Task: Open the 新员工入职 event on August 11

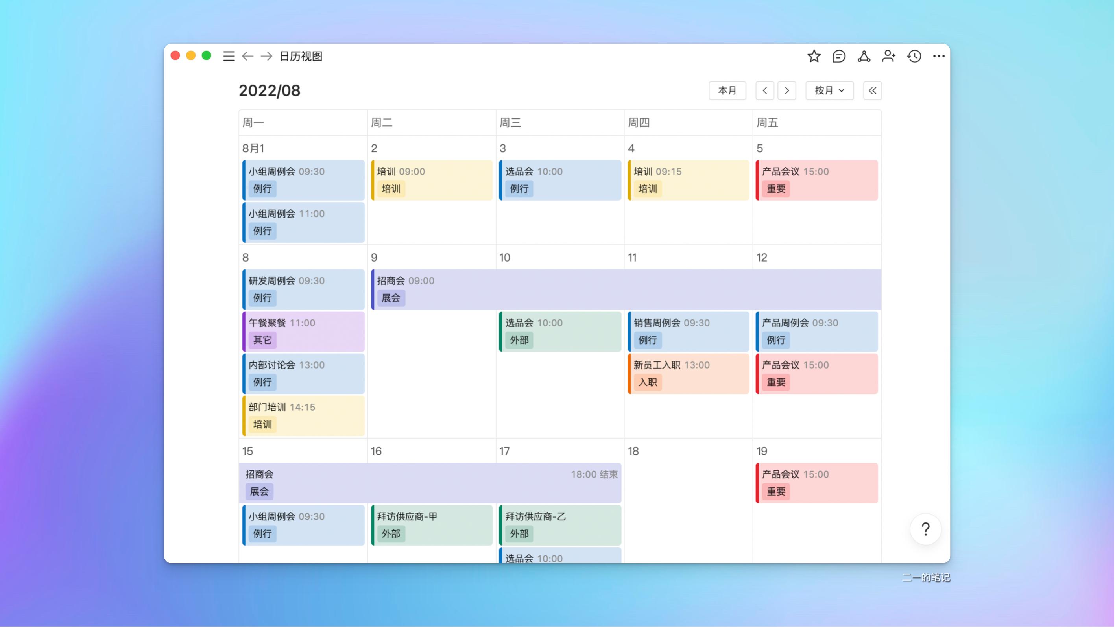Action: coord(688,373)
